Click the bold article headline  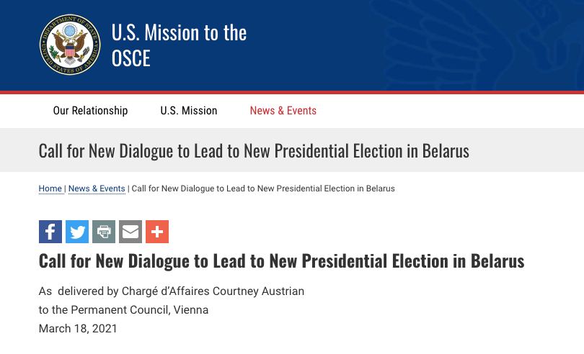click(x=281, y=260)
